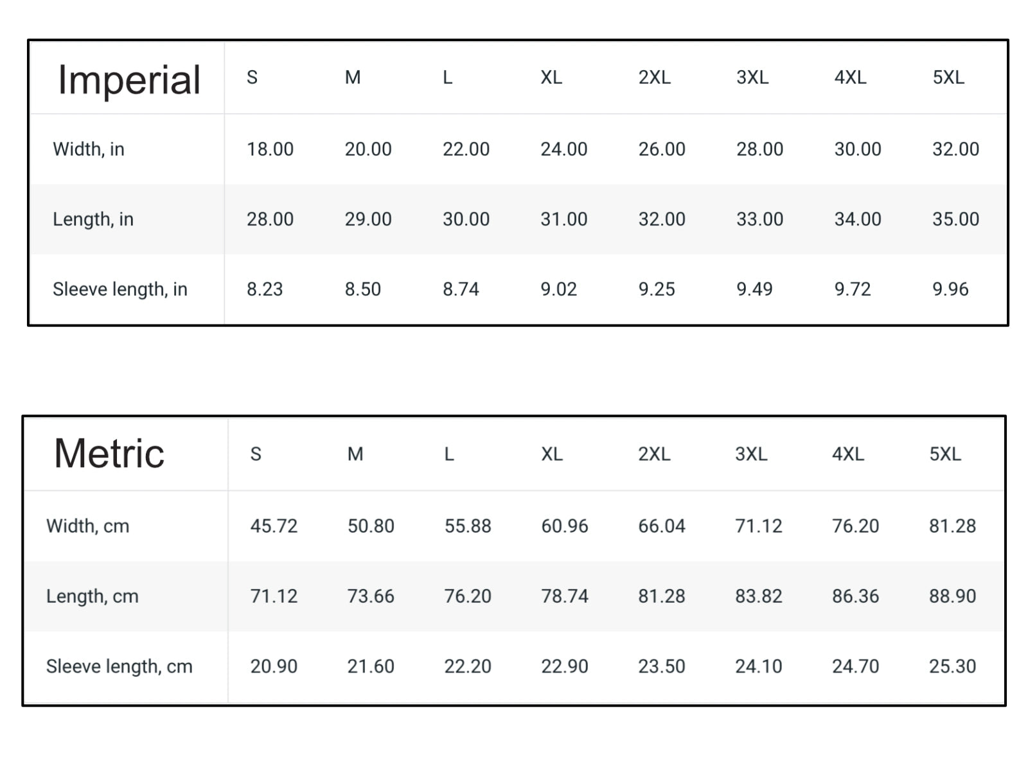Select the 9.96 sleeve length value
1028x771 pixels.
coord(950,289)
